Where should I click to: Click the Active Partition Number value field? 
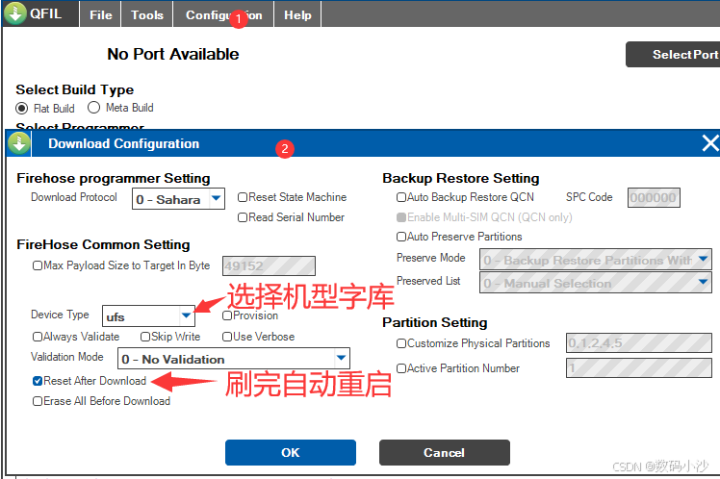[639, 368]
